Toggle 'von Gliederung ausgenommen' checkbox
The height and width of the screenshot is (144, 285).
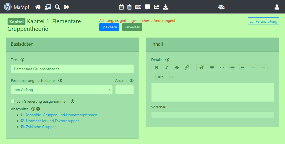coord(13,101)
